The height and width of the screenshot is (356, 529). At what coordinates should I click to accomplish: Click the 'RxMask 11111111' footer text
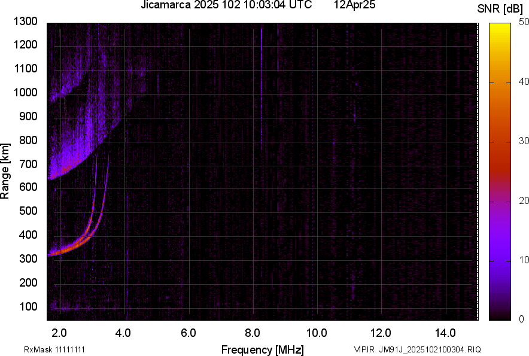click(x=54, y=349)
